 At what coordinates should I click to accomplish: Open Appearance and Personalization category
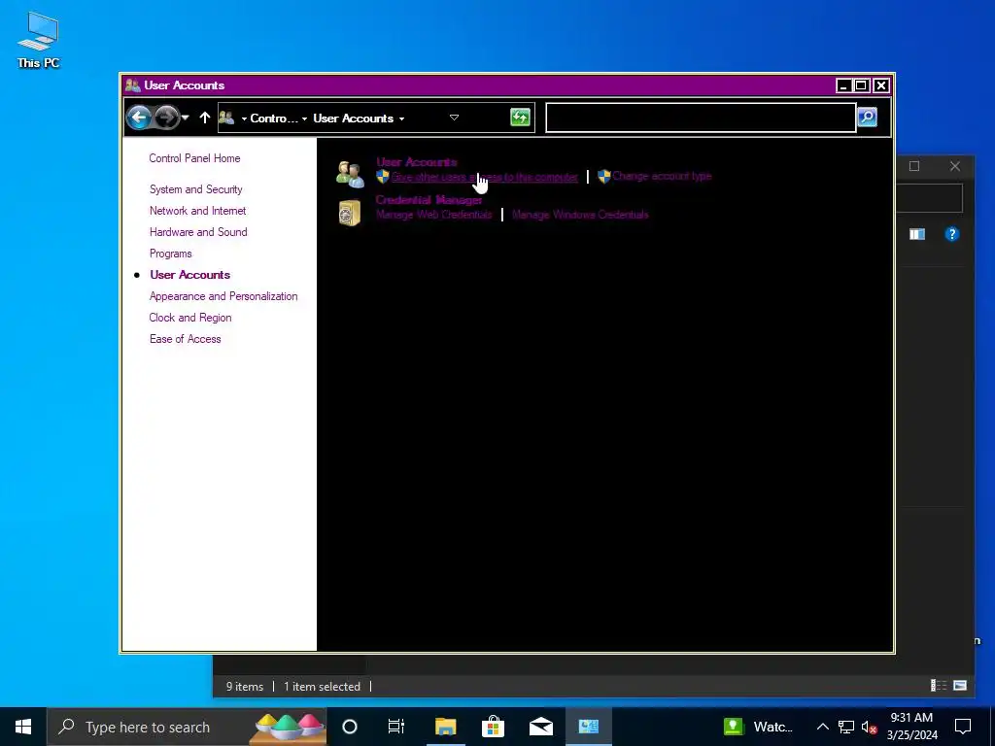tap(223, 296)
